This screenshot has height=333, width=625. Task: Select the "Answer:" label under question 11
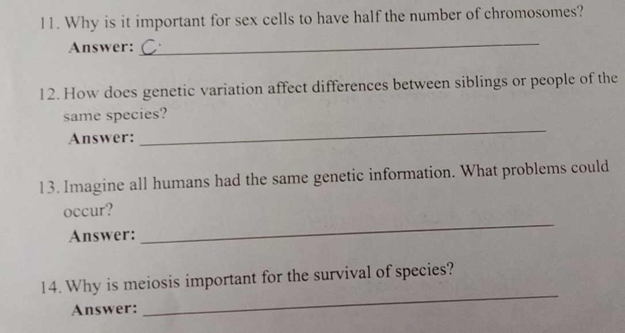101,48
